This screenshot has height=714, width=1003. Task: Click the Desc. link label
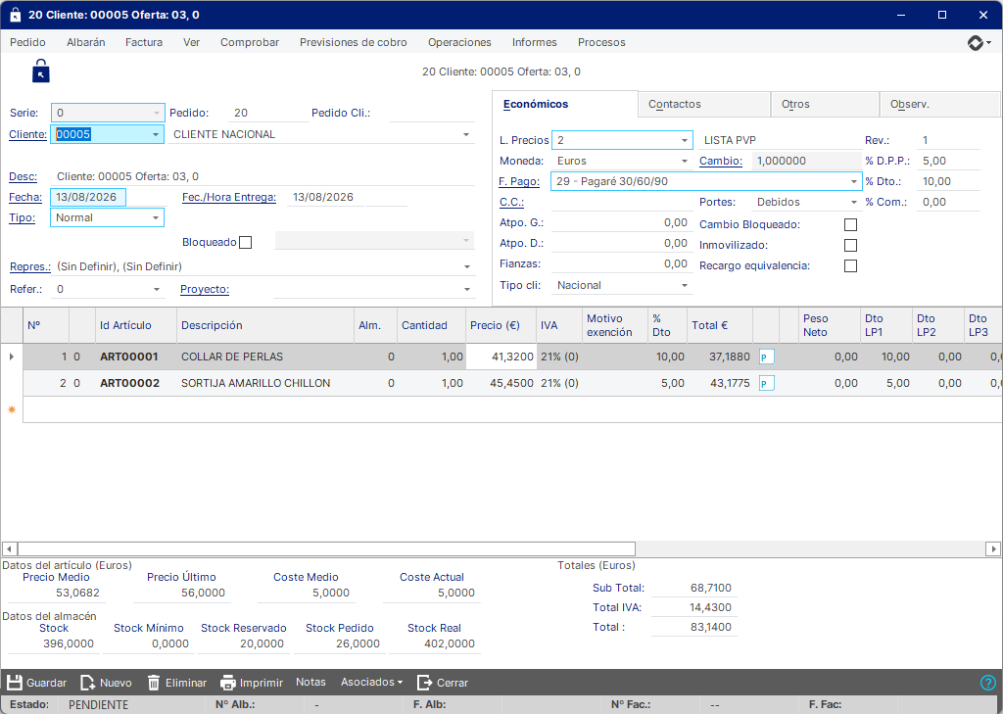tap(24, 176)
